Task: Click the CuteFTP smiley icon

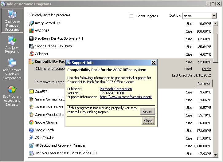Action: pos(31,92)
